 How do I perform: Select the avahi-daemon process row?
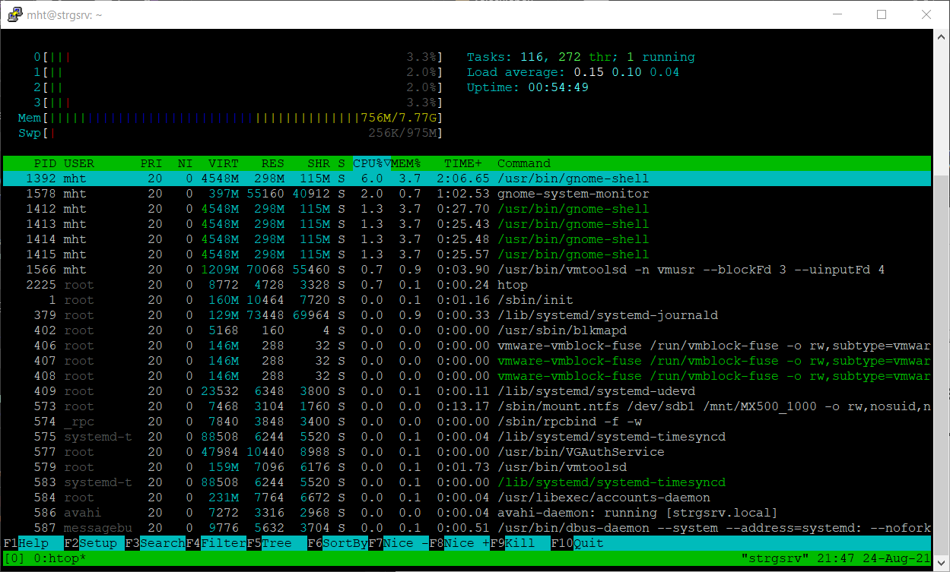467,513
